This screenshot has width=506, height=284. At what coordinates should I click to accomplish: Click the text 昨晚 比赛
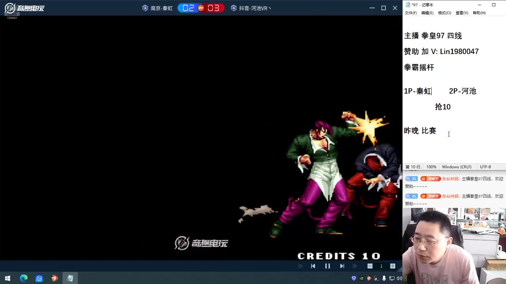coord(420,131)
